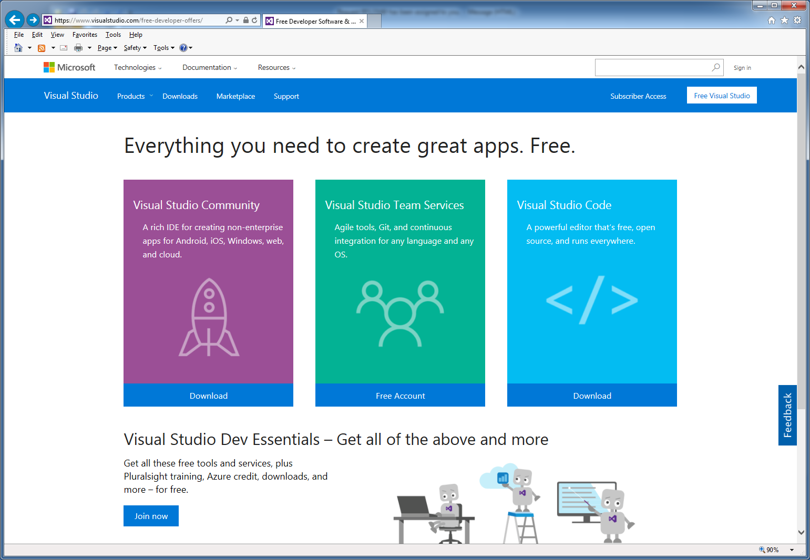Open the Downloads link
The height and width of the screenshot is (560, 810).
[x=180, y=96]
